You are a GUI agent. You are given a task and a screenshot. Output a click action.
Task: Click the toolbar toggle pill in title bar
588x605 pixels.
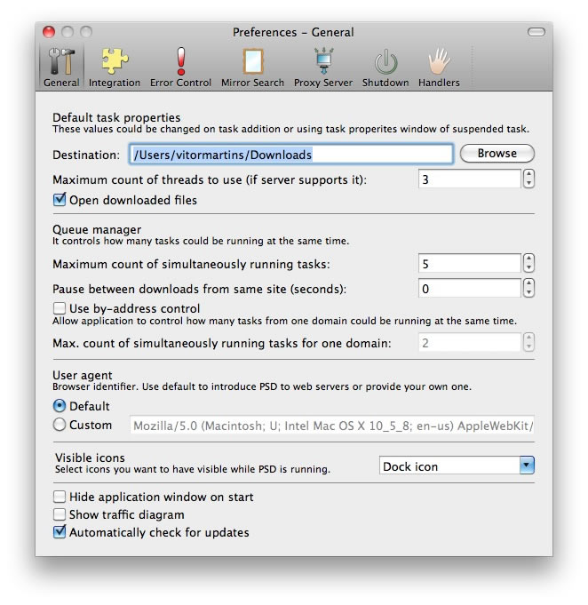[x=536, y=32]
